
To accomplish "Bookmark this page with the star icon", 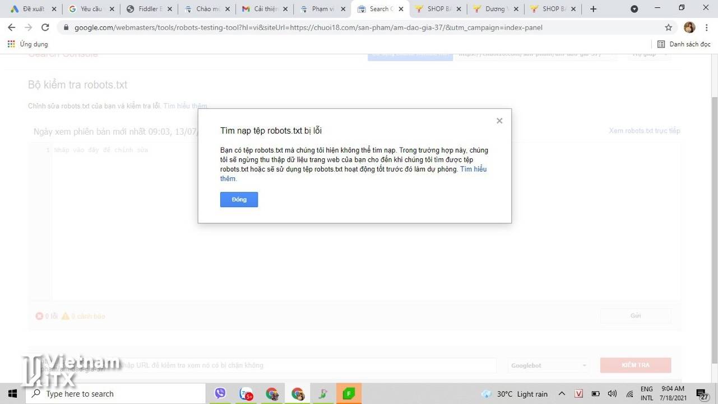I will 668,27.
